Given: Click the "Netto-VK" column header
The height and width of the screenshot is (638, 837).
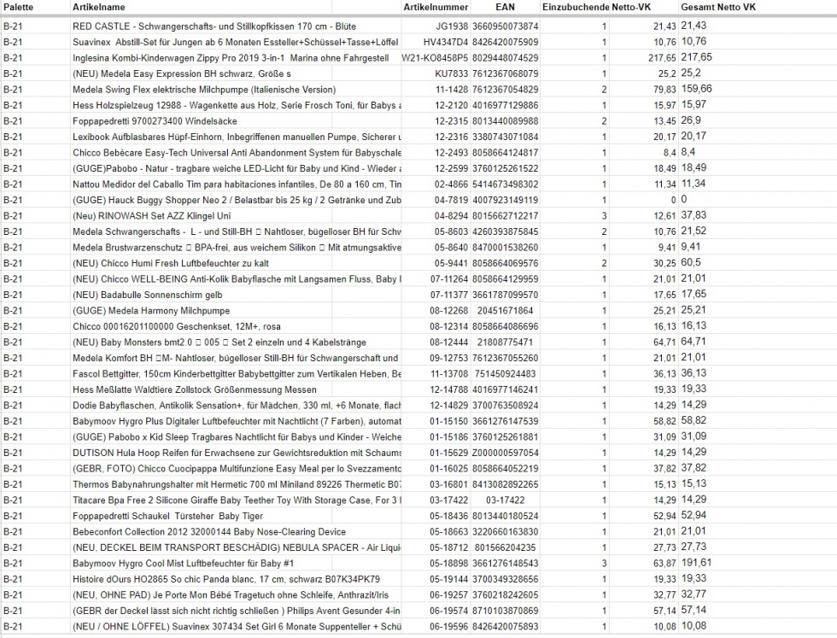Looking at the screenshot, I should (x=631, y=7).
